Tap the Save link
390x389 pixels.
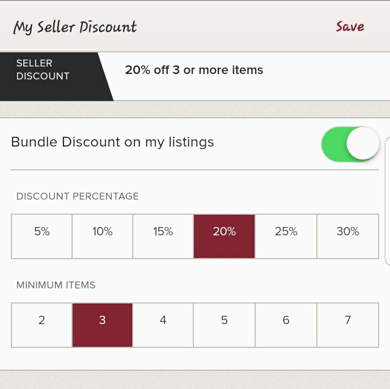(x=349, y=27)
